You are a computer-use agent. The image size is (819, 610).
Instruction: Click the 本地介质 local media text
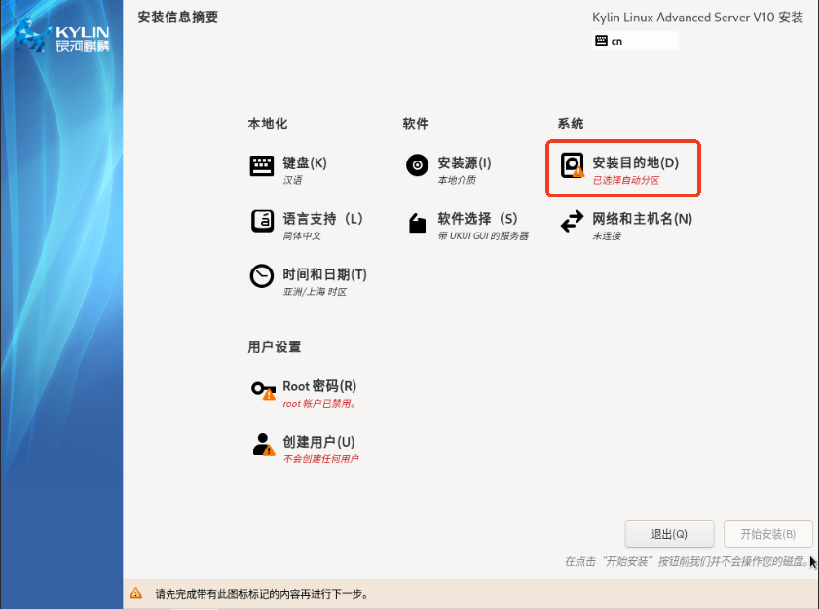click(457, 180)
